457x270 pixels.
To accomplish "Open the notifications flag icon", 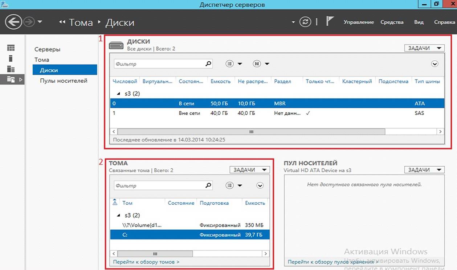I will click(329, 22).
